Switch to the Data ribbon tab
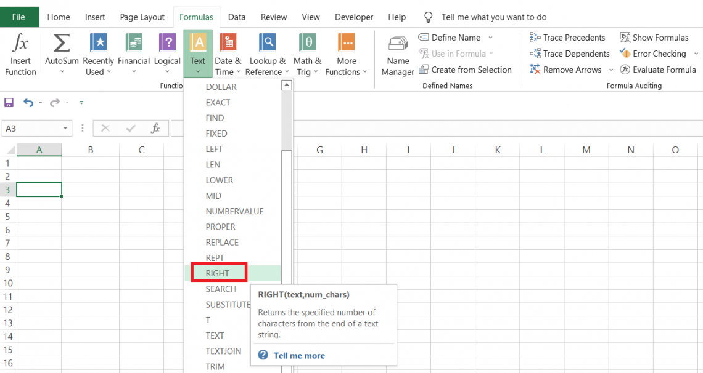 tap(237, 17)
